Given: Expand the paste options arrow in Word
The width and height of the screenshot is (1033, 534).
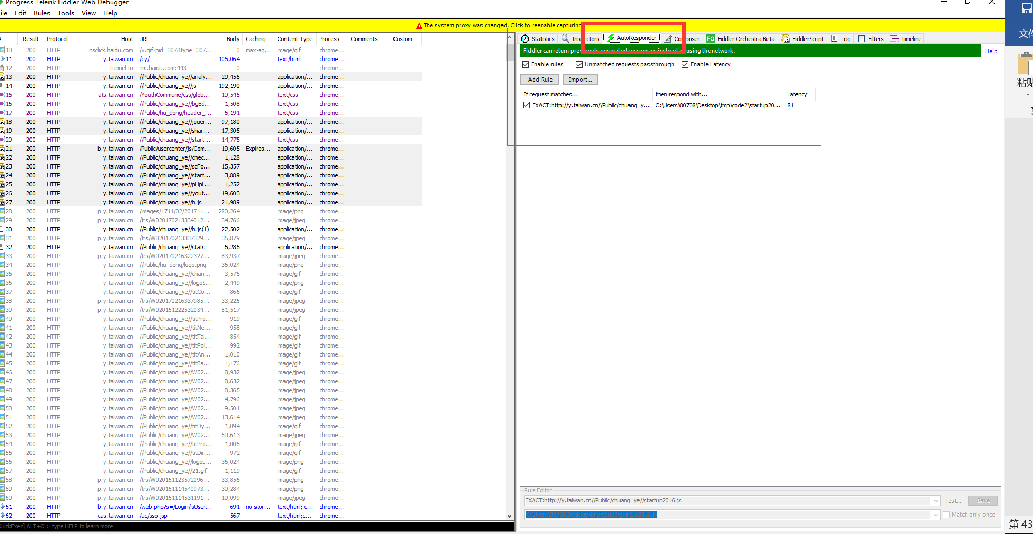Looking at the screenshot, I should coord(1028,95).
